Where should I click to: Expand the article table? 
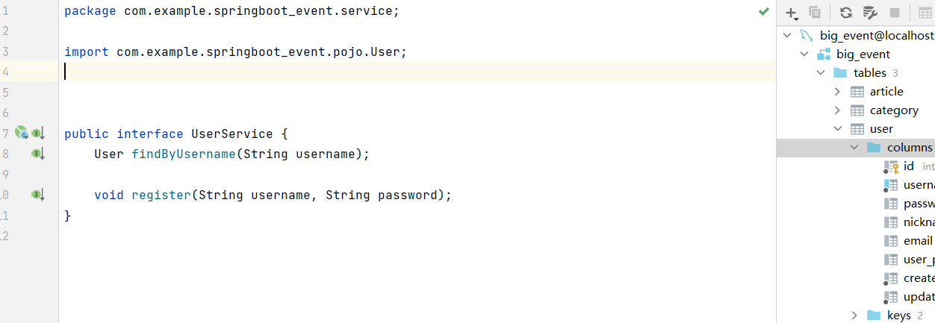837,91
